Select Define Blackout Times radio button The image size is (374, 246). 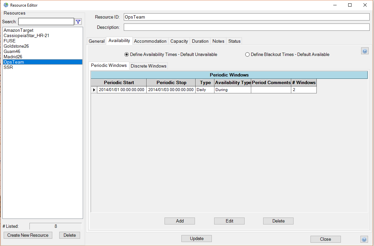coord(247,54)
